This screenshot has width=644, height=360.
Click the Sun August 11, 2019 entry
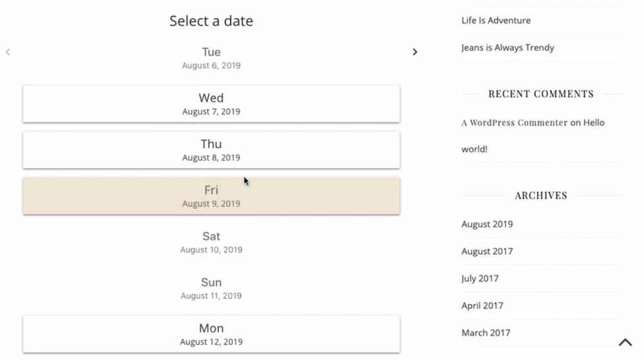211,288
